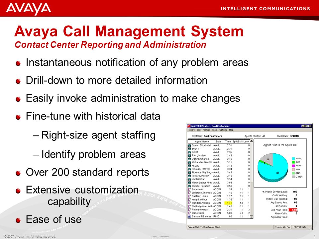Open the Report menu
319x239 pixels.
pyautogui.click(x=191, y=130)
